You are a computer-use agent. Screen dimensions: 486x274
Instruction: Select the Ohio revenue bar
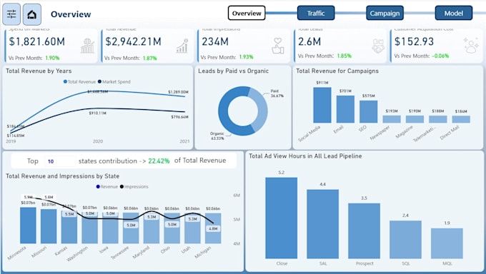click(172, 228)
